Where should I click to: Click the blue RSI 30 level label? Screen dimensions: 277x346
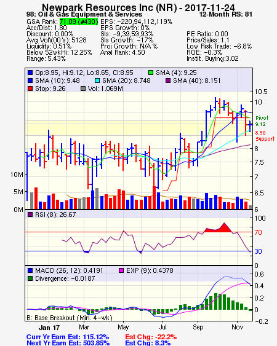pos(258,251)
